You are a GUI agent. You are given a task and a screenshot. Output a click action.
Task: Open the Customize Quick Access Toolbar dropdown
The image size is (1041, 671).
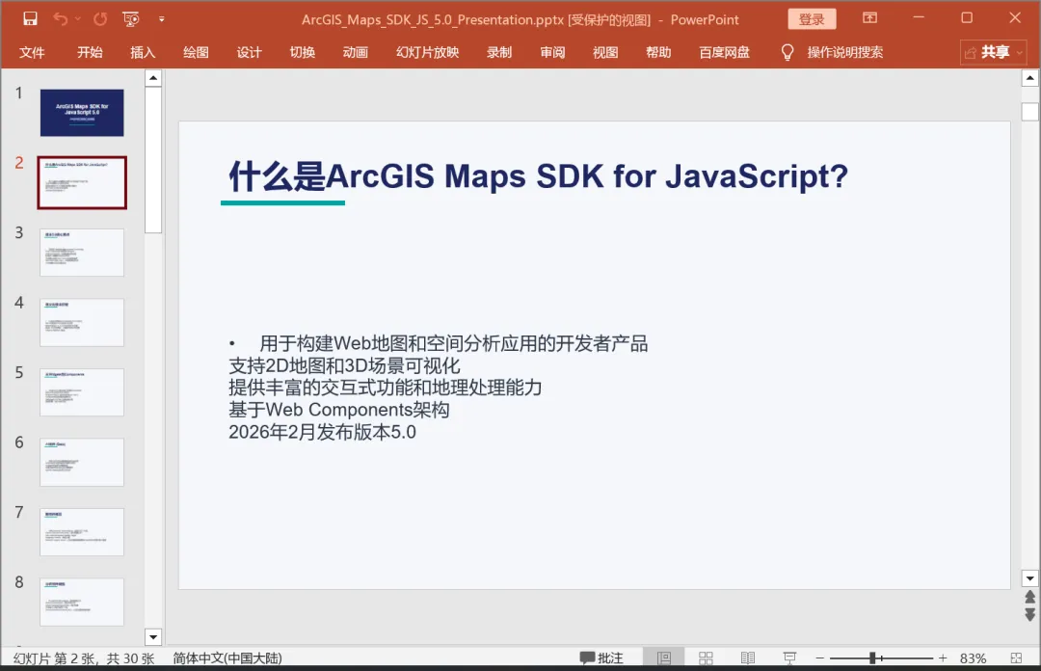point(161,19)
